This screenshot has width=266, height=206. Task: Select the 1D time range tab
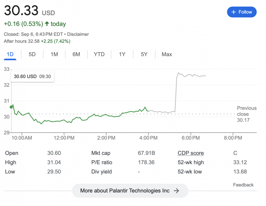coord(10,54)
